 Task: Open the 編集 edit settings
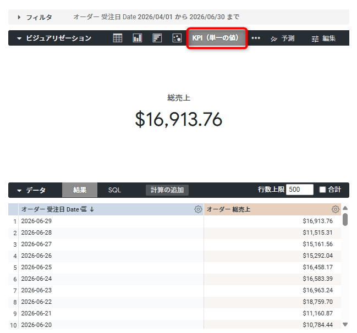tap(323, 38)
